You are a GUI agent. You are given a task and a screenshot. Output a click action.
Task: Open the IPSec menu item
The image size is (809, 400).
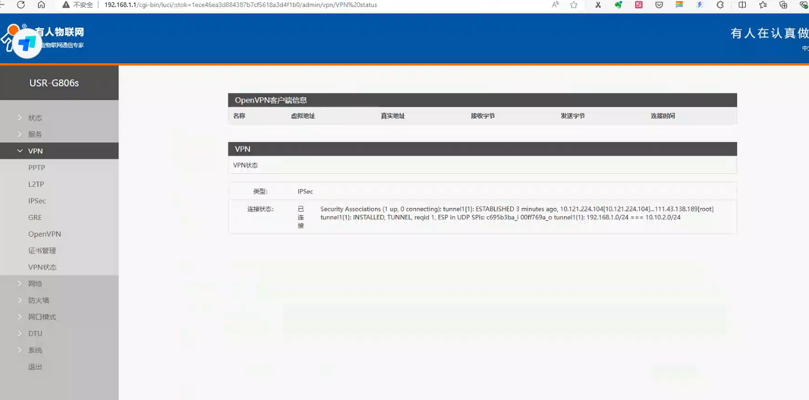tap(37, 201)
